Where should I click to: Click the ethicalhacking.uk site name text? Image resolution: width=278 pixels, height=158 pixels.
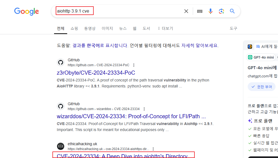click(x=82, y=144)
